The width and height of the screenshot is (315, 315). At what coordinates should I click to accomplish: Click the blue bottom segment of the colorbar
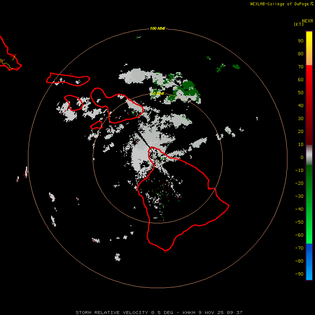coord(309,262)
